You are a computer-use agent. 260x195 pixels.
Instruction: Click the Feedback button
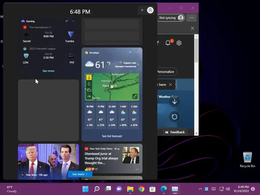point(175,132)
